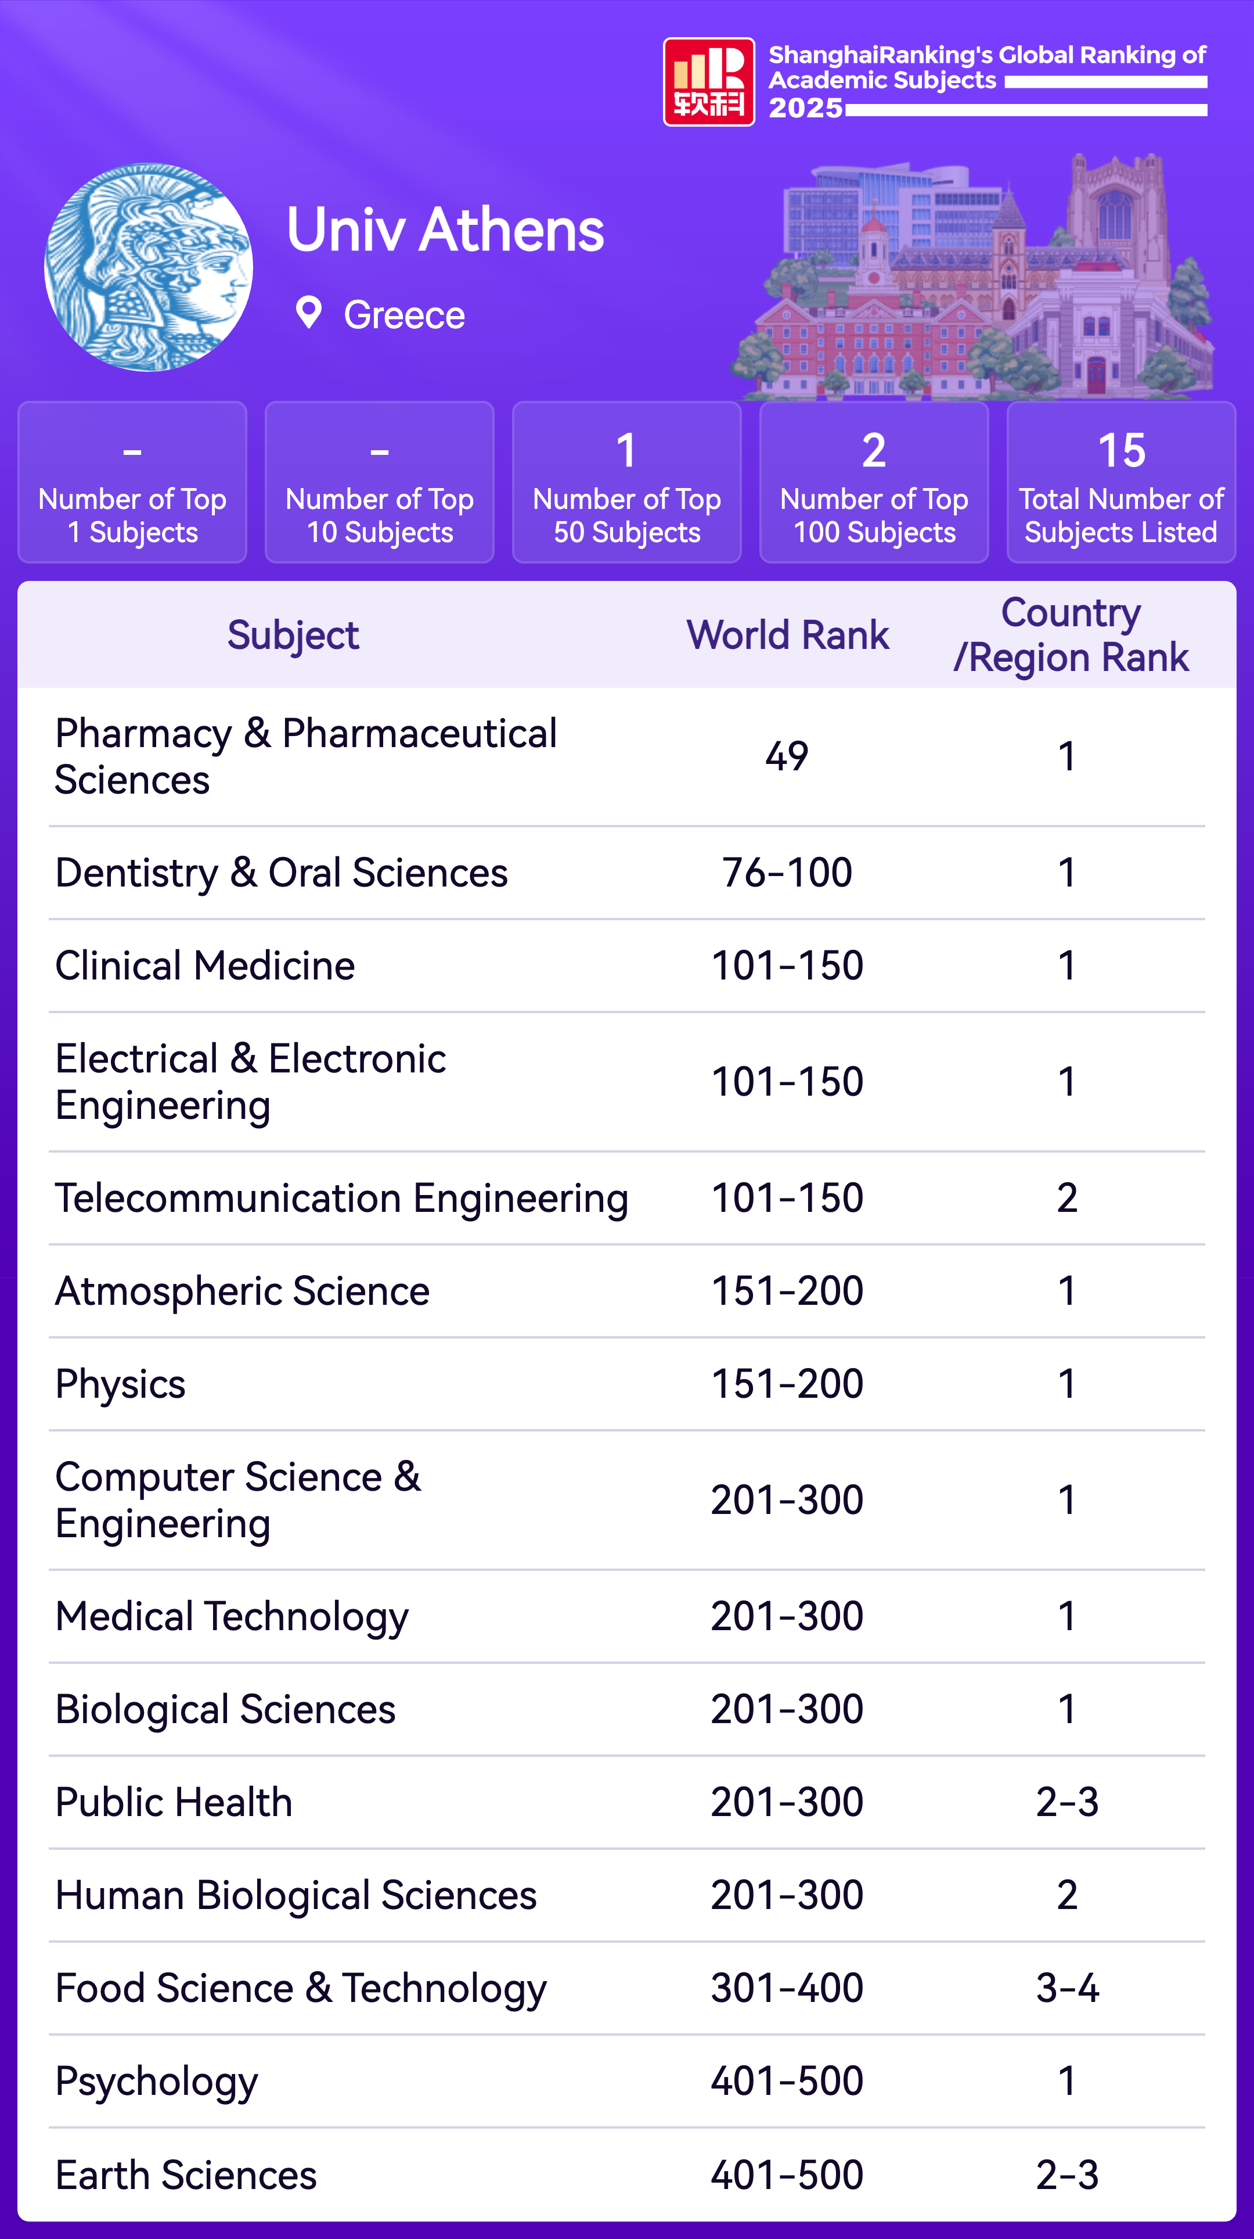This screenshot has height=2239, width=1254.
Task: Select the Number of Top 50 Subjects card
Action: point(626,482)
